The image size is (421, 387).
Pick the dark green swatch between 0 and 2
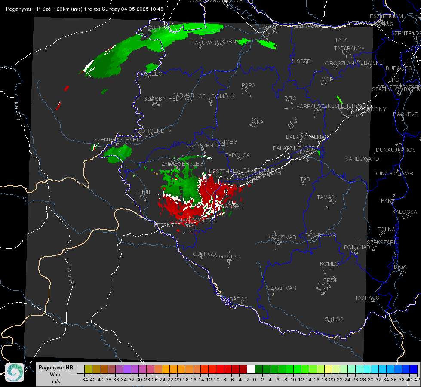click(x=258, y=369)
